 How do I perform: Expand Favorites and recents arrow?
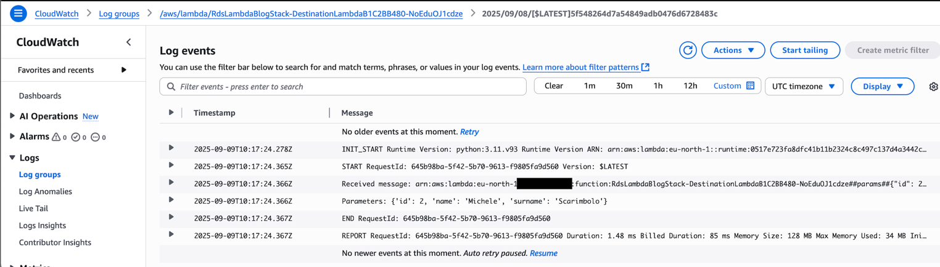coord(124,70)
